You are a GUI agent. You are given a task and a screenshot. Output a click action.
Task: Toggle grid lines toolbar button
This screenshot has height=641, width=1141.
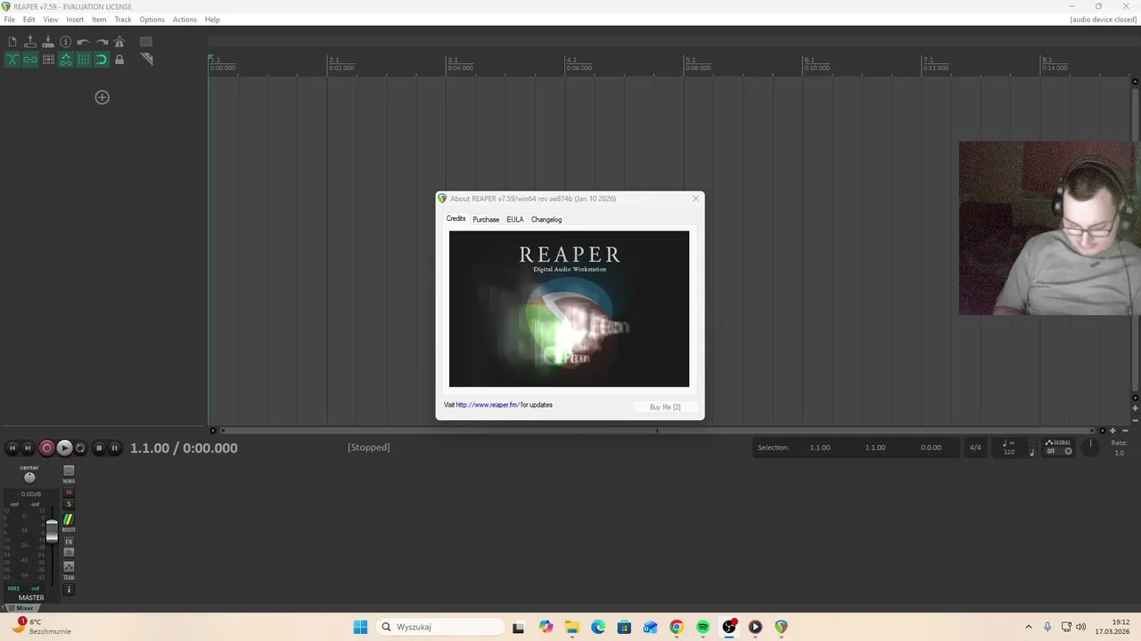pyautogui.click(x=84, y=60)
